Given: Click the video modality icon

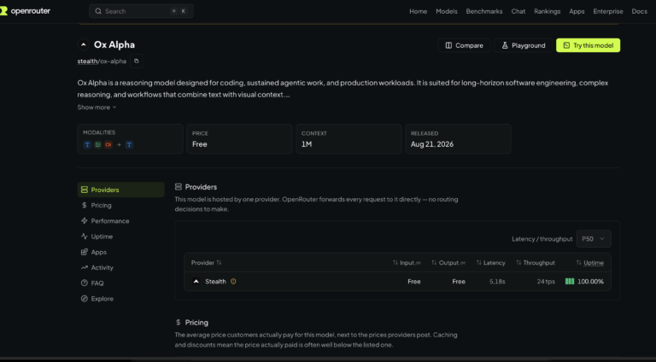Looking at the screenshot, I should click(x=108, y=144).
